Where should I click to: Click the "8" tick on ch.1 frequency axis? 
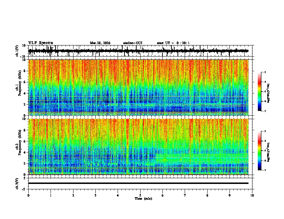tap(25, 71)
